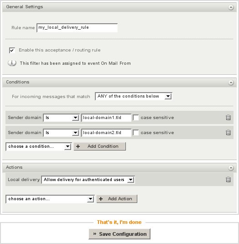Click the local-domain2.tld text field
The image size is (239, 244).
[x=106, y=133]
